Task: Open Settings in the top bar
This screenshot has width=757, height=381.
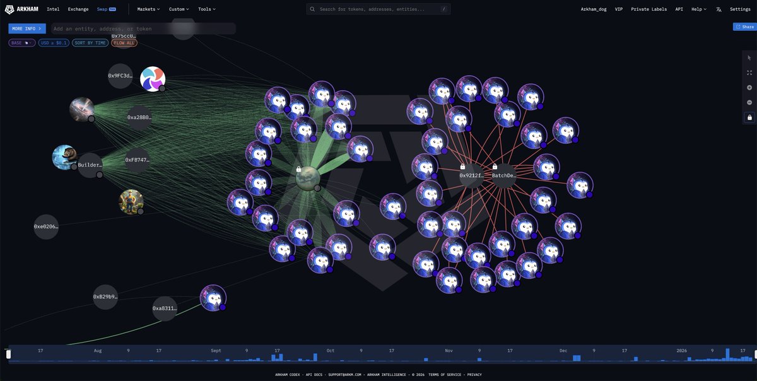Action: click(740, 9)
